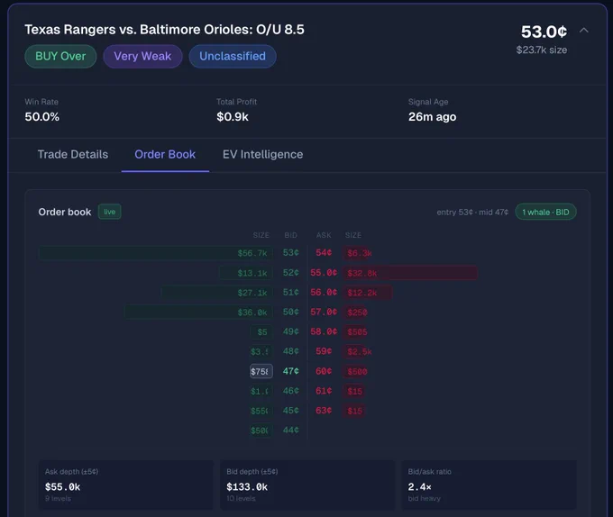Image resolution: width=613 pixels, height=517 pixels.
Task: Click the bid heavy label
Action: (425, 499)
